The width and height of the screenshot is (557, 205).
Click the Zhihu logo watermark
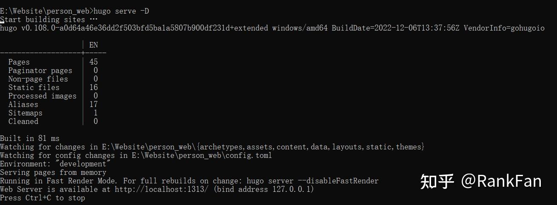(x=437, y=181)
